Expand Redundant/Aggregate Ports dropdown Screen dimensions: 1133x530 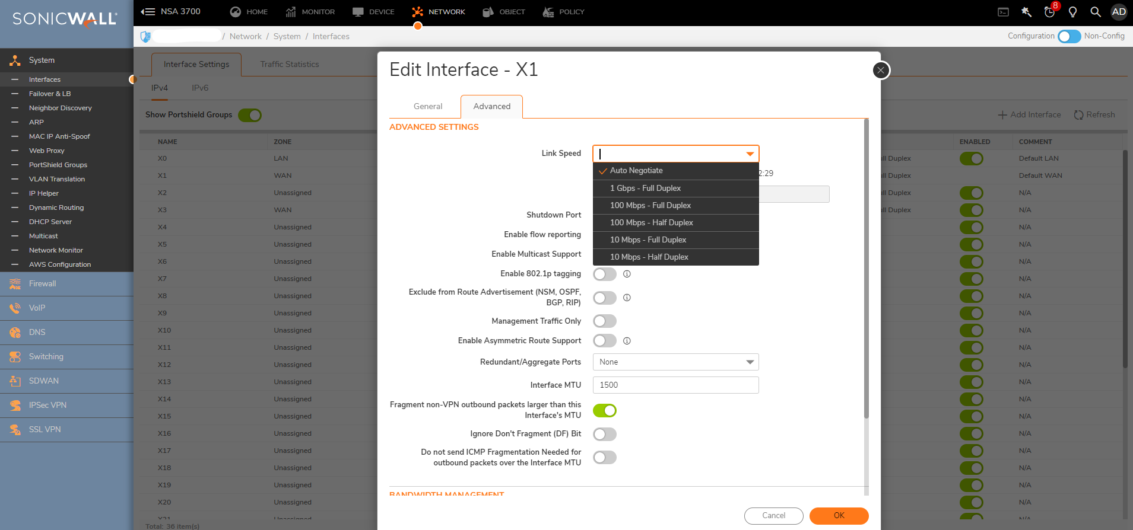(675, 362)
